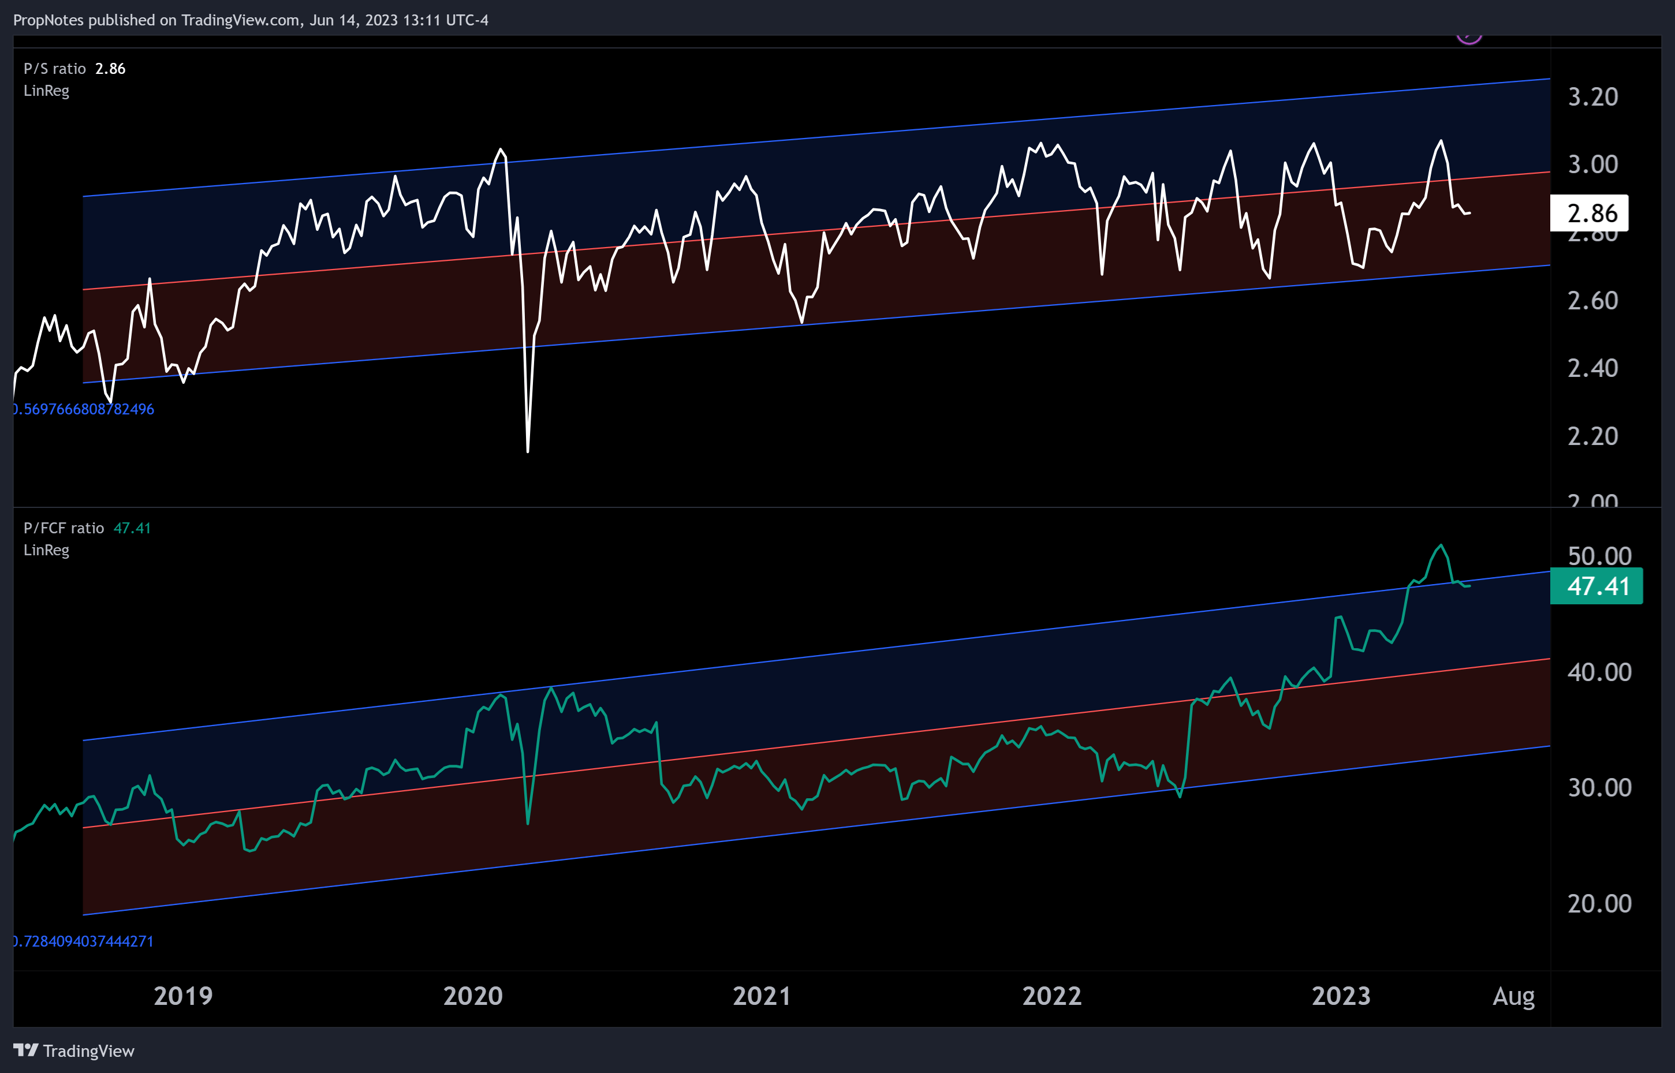
Task: Click the TradingView wordmark text
Action: 88,1050
